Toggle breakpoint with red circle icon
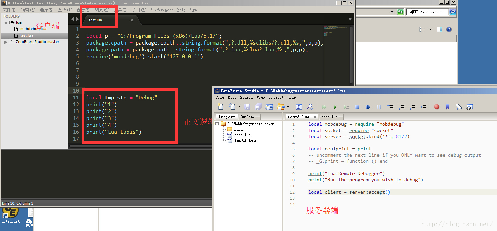This screenshot has height=231, width=497. (437, 107)
